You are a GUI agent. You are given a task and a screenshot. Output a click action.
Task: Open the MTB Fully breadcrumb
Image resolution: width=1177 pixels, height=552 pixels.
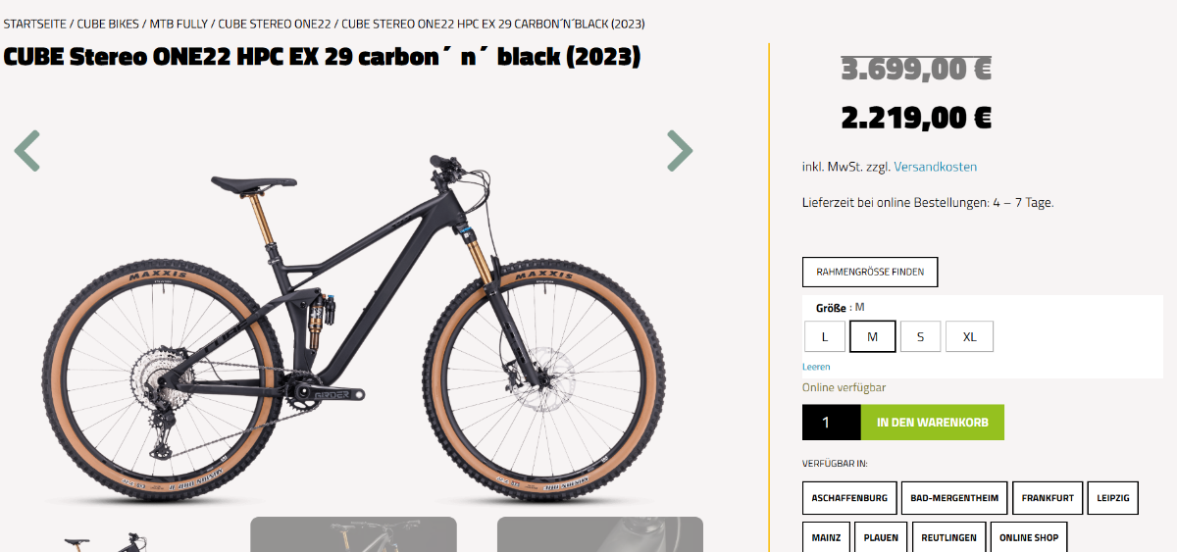pyautogui.click(x=179, y=24)
